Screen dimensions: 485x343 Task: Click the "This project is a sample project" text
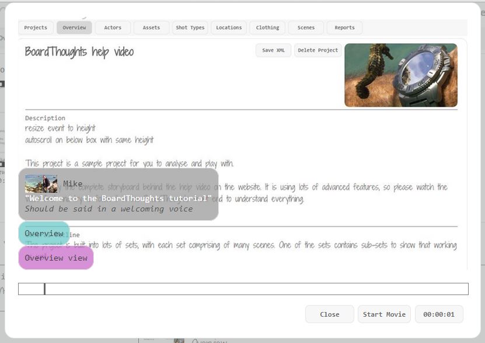tap(130, 164)
